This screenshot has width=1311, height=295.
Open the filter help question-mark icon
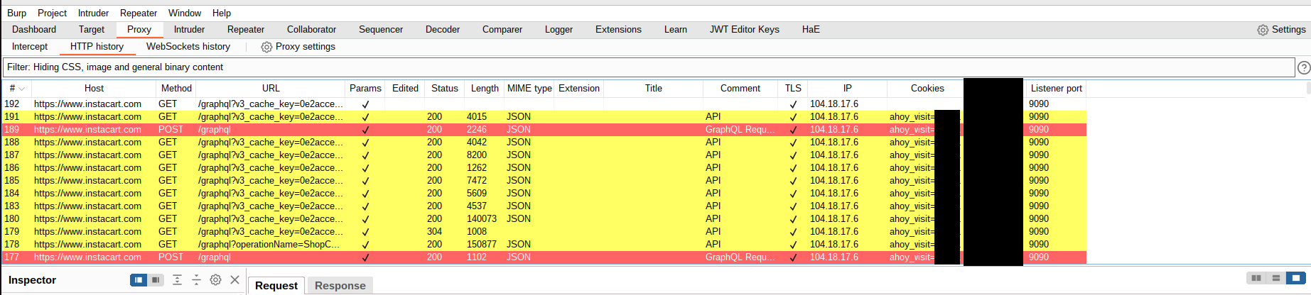tap(1304, 67)
